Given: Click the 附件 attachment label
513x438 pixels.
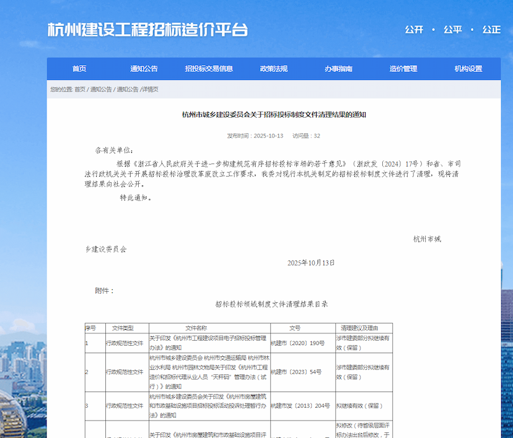Looking at the screenshot, I should [x=104, y=291].
